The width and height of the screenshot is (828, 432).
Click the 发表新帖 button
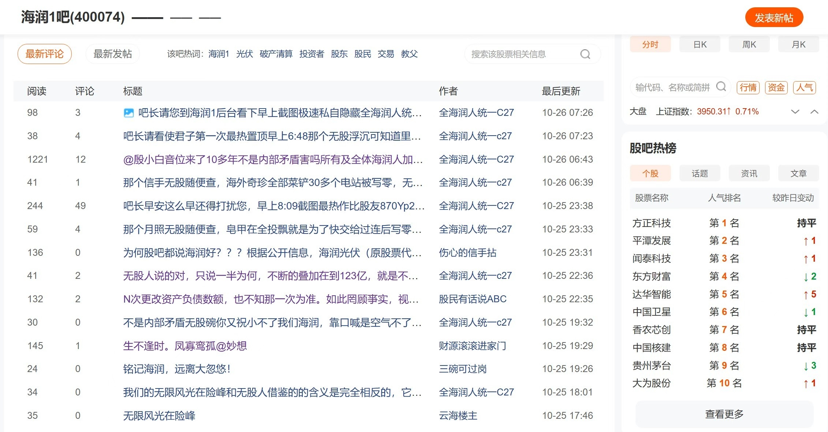point(774,18)
